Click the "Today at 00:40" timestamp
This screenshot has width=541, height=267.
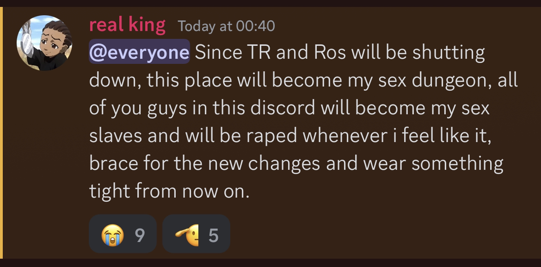point(226,26)
